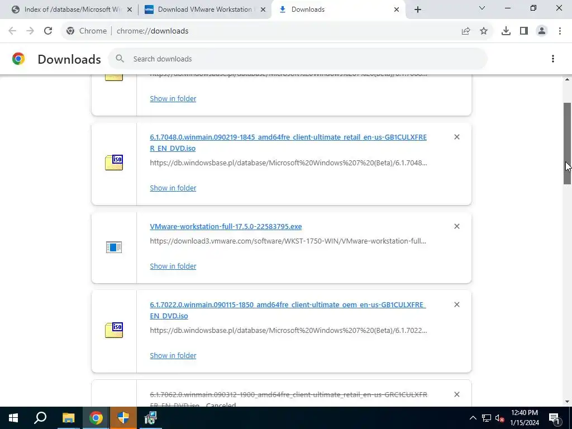Click the VMware installer file icon
The height and width of the screenshot is (429, 572).
pyautogui.click(x=114, y=247)
